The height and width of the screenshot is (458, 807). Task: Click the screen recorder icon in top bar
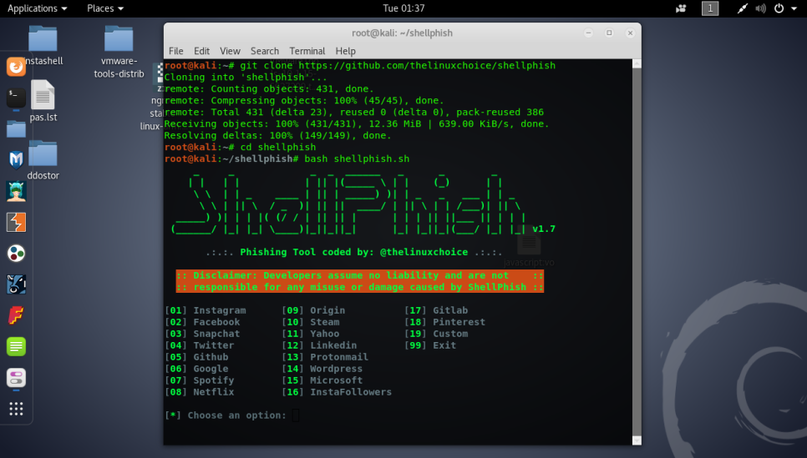(681, 8)
